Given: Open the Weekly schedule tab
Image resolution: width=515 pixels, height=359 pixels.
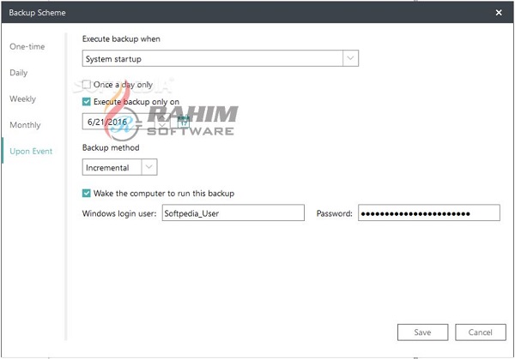Looking at the screenshot, I should click(x=22, y=99).
